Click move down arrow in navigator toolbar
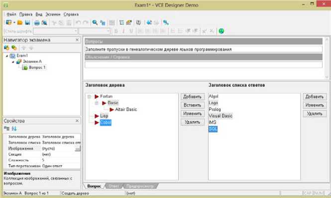Screen dimensions: 331x198 pos(31,48)
